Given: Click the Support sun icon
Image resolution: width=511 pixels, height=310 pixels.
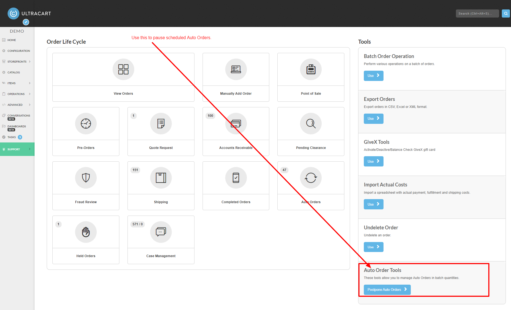Looking at the screenshot, I should [x=4, y=149].
